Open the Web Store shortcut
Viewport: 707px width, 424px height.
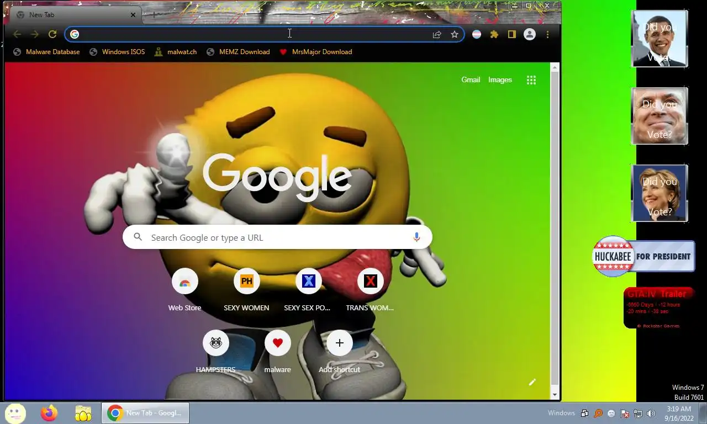pyautogui.click(x=184, y=290)
